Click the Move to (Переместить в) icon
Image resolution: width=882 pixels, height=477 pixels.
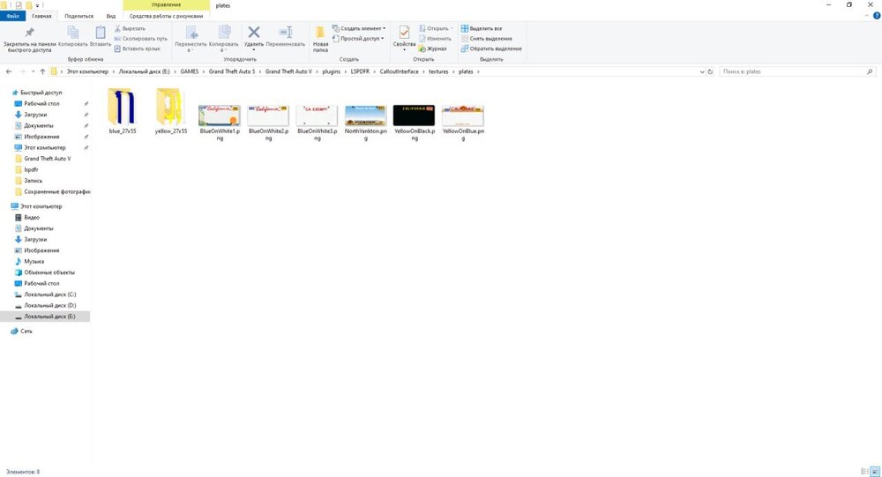click(191, 33)
